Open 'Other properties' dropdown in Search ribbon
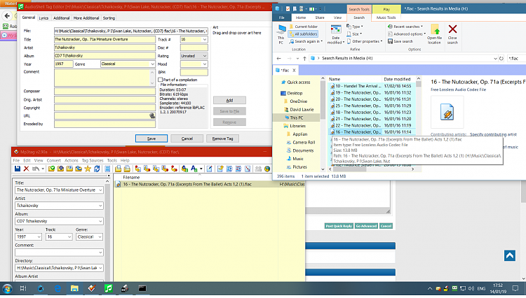Image resolution: width=526 pixels, height=298 pixels. [x=365, y=41]
